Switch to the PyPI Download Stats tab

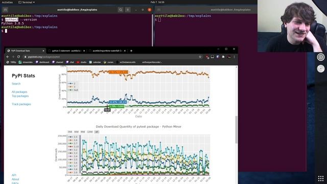coord(25,51)
